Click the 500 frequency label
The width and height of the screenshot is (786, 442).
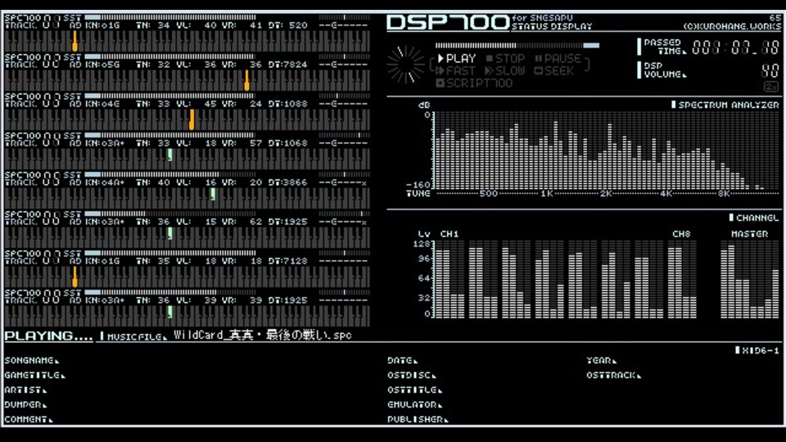(x=488, y=194)
